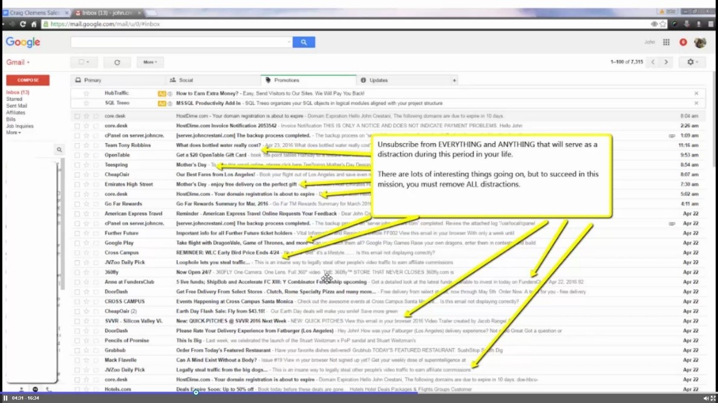Open the red notifications badge
718x403 pixels.
(683, 42)
